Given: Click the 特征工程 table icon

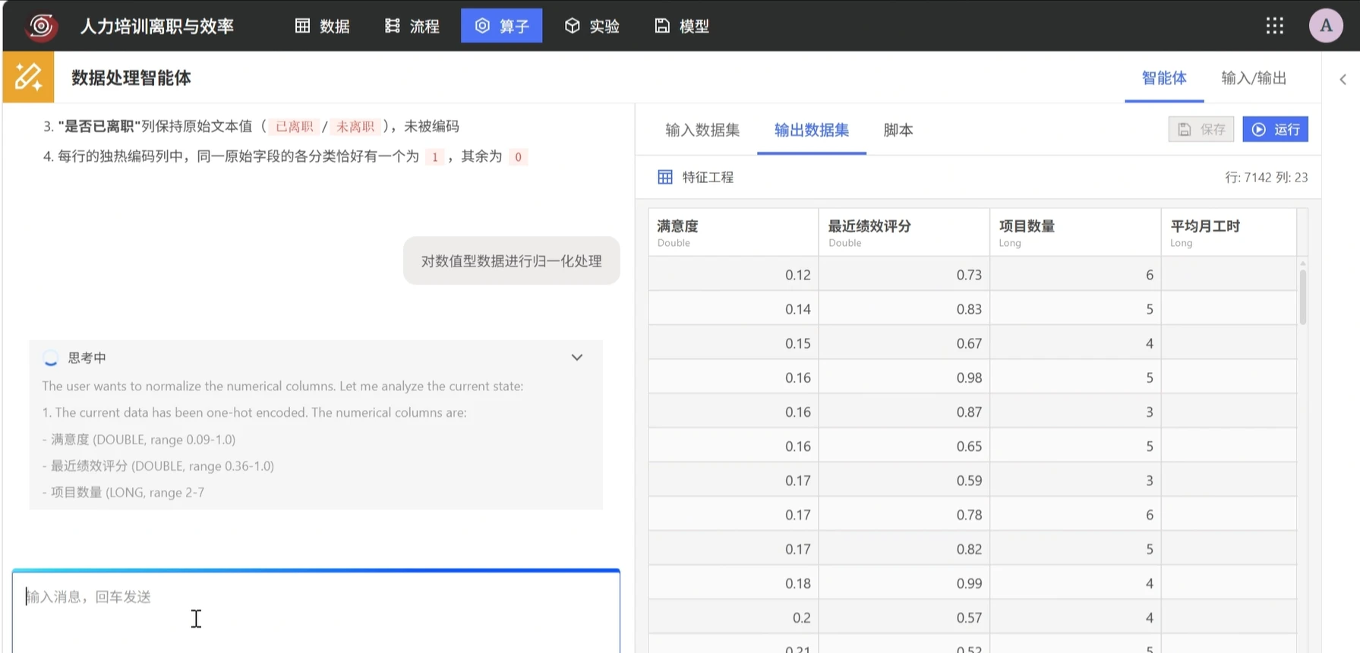Looking at the screenshot, I should coord(664,177).
